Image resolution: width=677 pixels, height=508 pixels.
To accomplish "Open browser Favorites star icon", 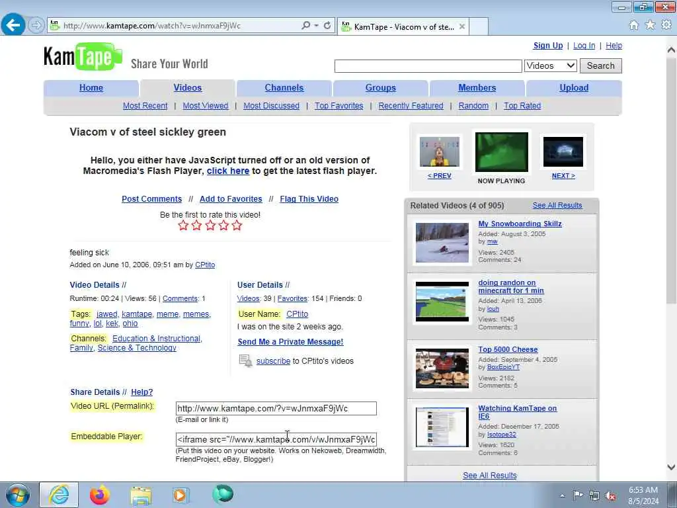I will (x=651, y=25).
